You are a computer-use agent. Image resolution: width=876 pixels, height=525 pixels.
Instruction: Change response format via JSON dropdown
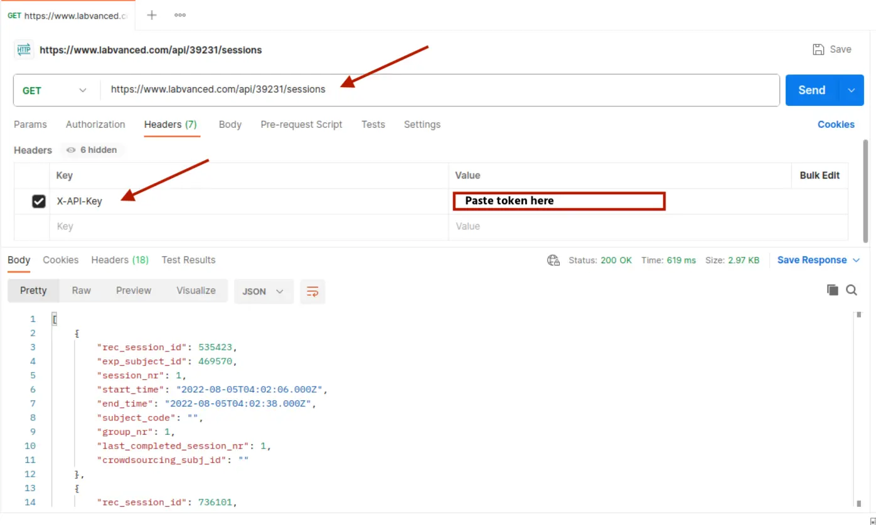coord(264,291)
